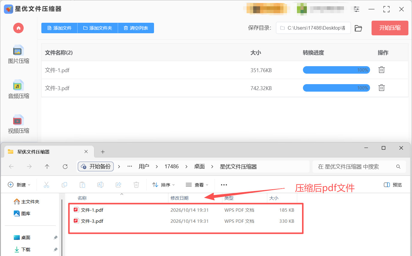
Task: Sort files by 修改日期 column
Action: click(x=179, y=198)
